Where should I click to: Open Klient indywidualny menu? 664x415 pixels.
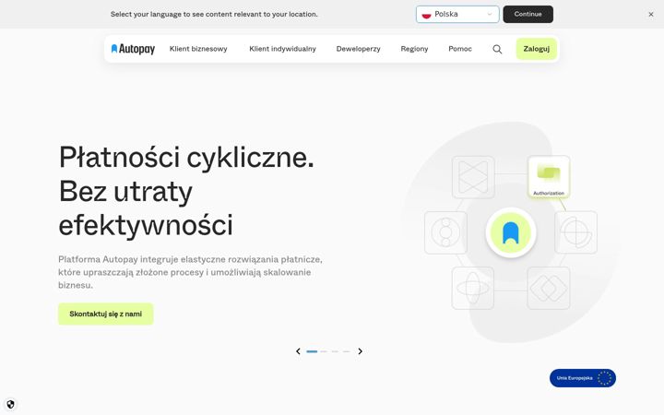282,49
